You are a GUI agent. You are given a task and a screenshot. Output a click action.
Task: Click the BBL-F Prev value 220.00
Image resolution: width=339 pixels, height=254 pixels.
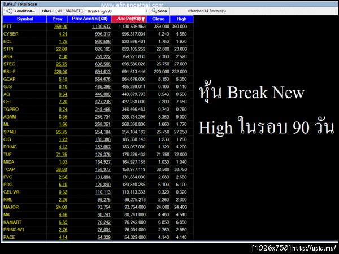[x=60, y=72]
